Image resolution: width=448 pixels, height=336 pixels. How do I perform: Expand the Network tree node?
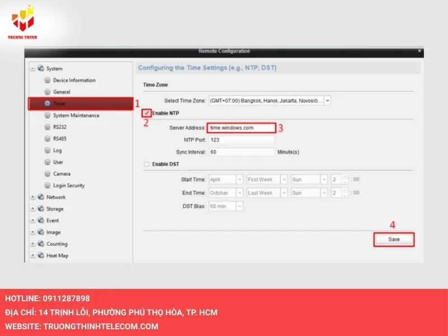33,197
